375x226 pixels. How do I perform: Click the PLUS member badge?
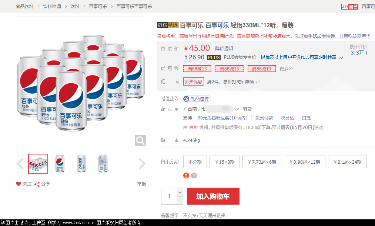click(x=214, y=58)
